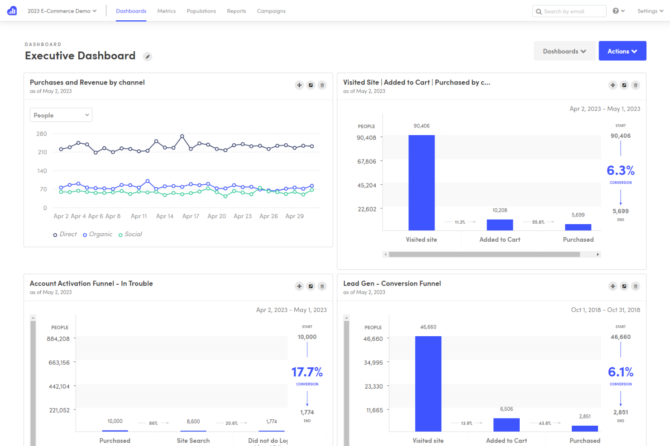Click the left arrow of the funnel scrollbar
Screen dimensions: 670x446
pyautogui.click(x=385, y=254)
